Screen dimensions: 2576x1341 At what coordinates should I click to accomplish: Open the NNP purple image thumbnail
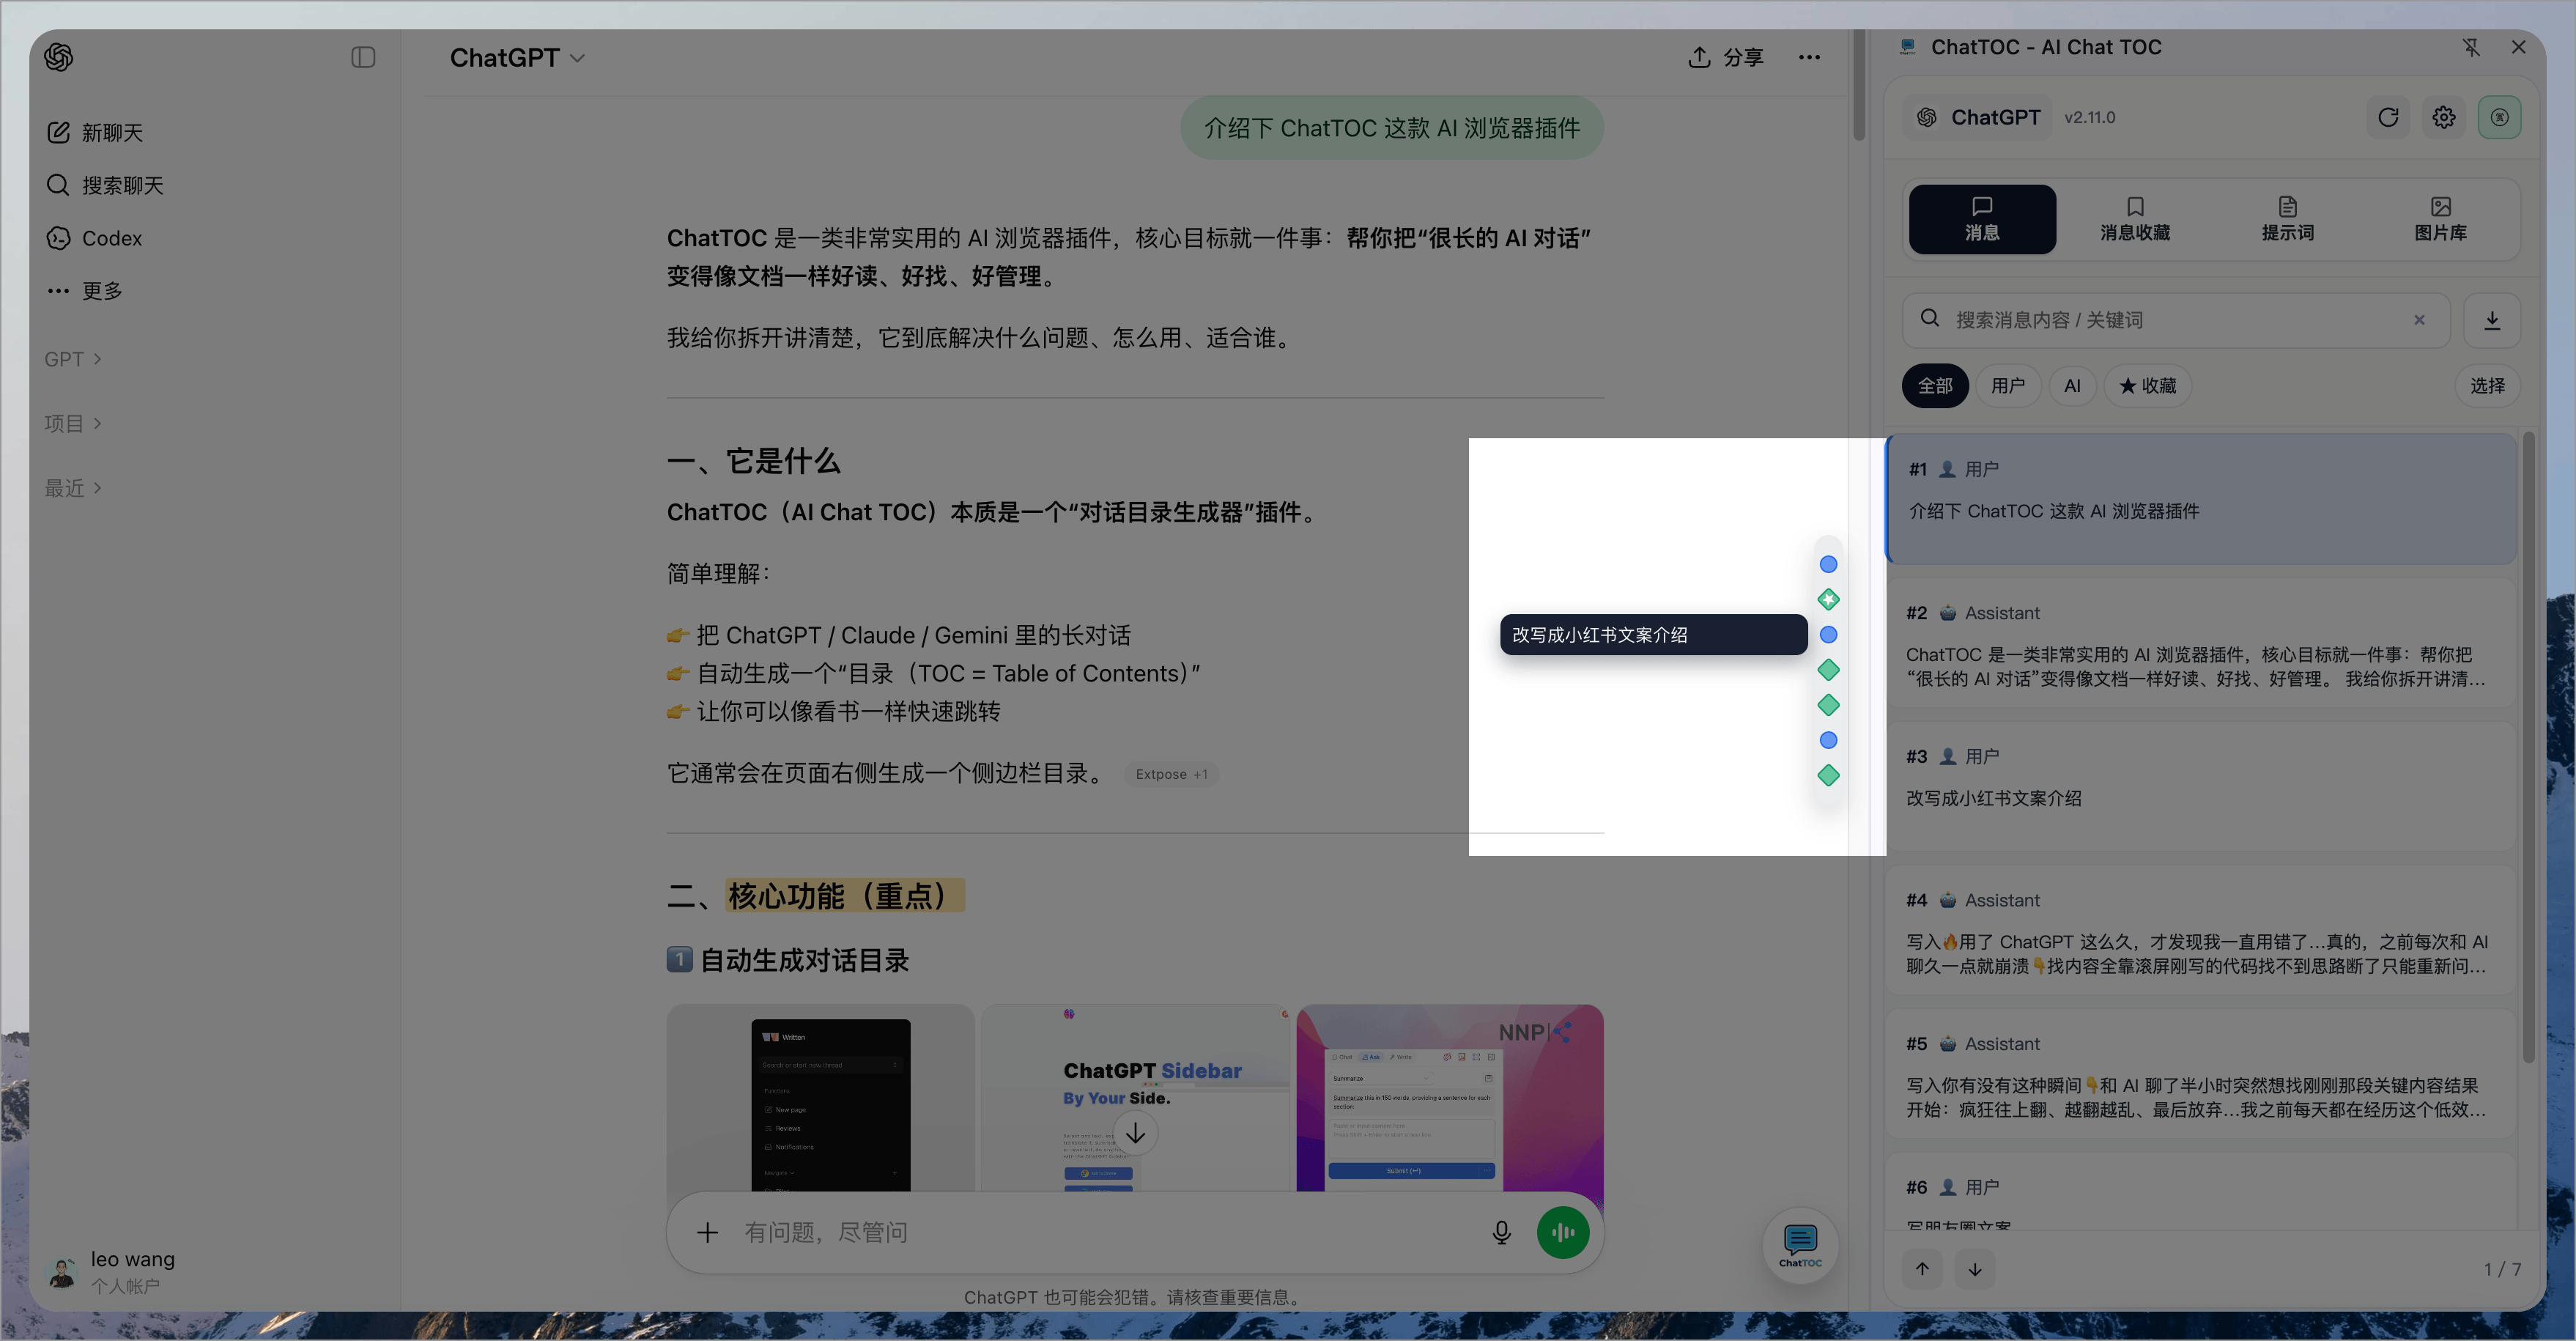pos(1450,1097)
